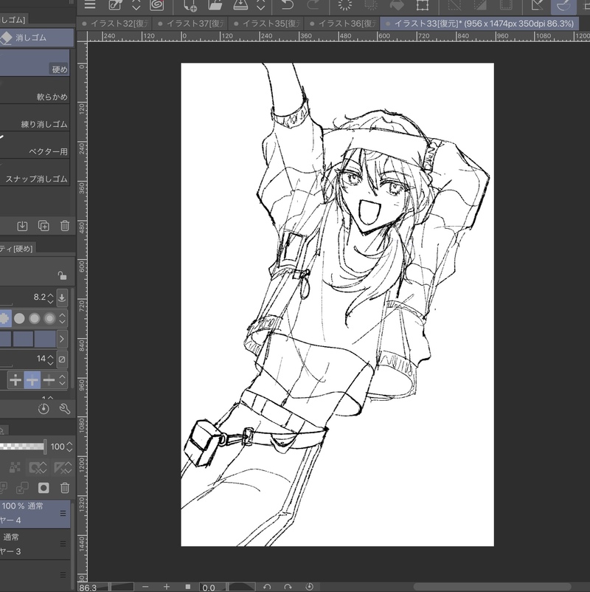
Task: Click zoom in plus on status bar
Action: (x=167, y=587)
